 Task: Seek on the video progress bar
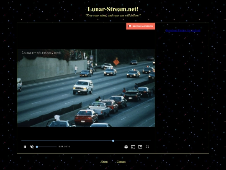point(86,141)
